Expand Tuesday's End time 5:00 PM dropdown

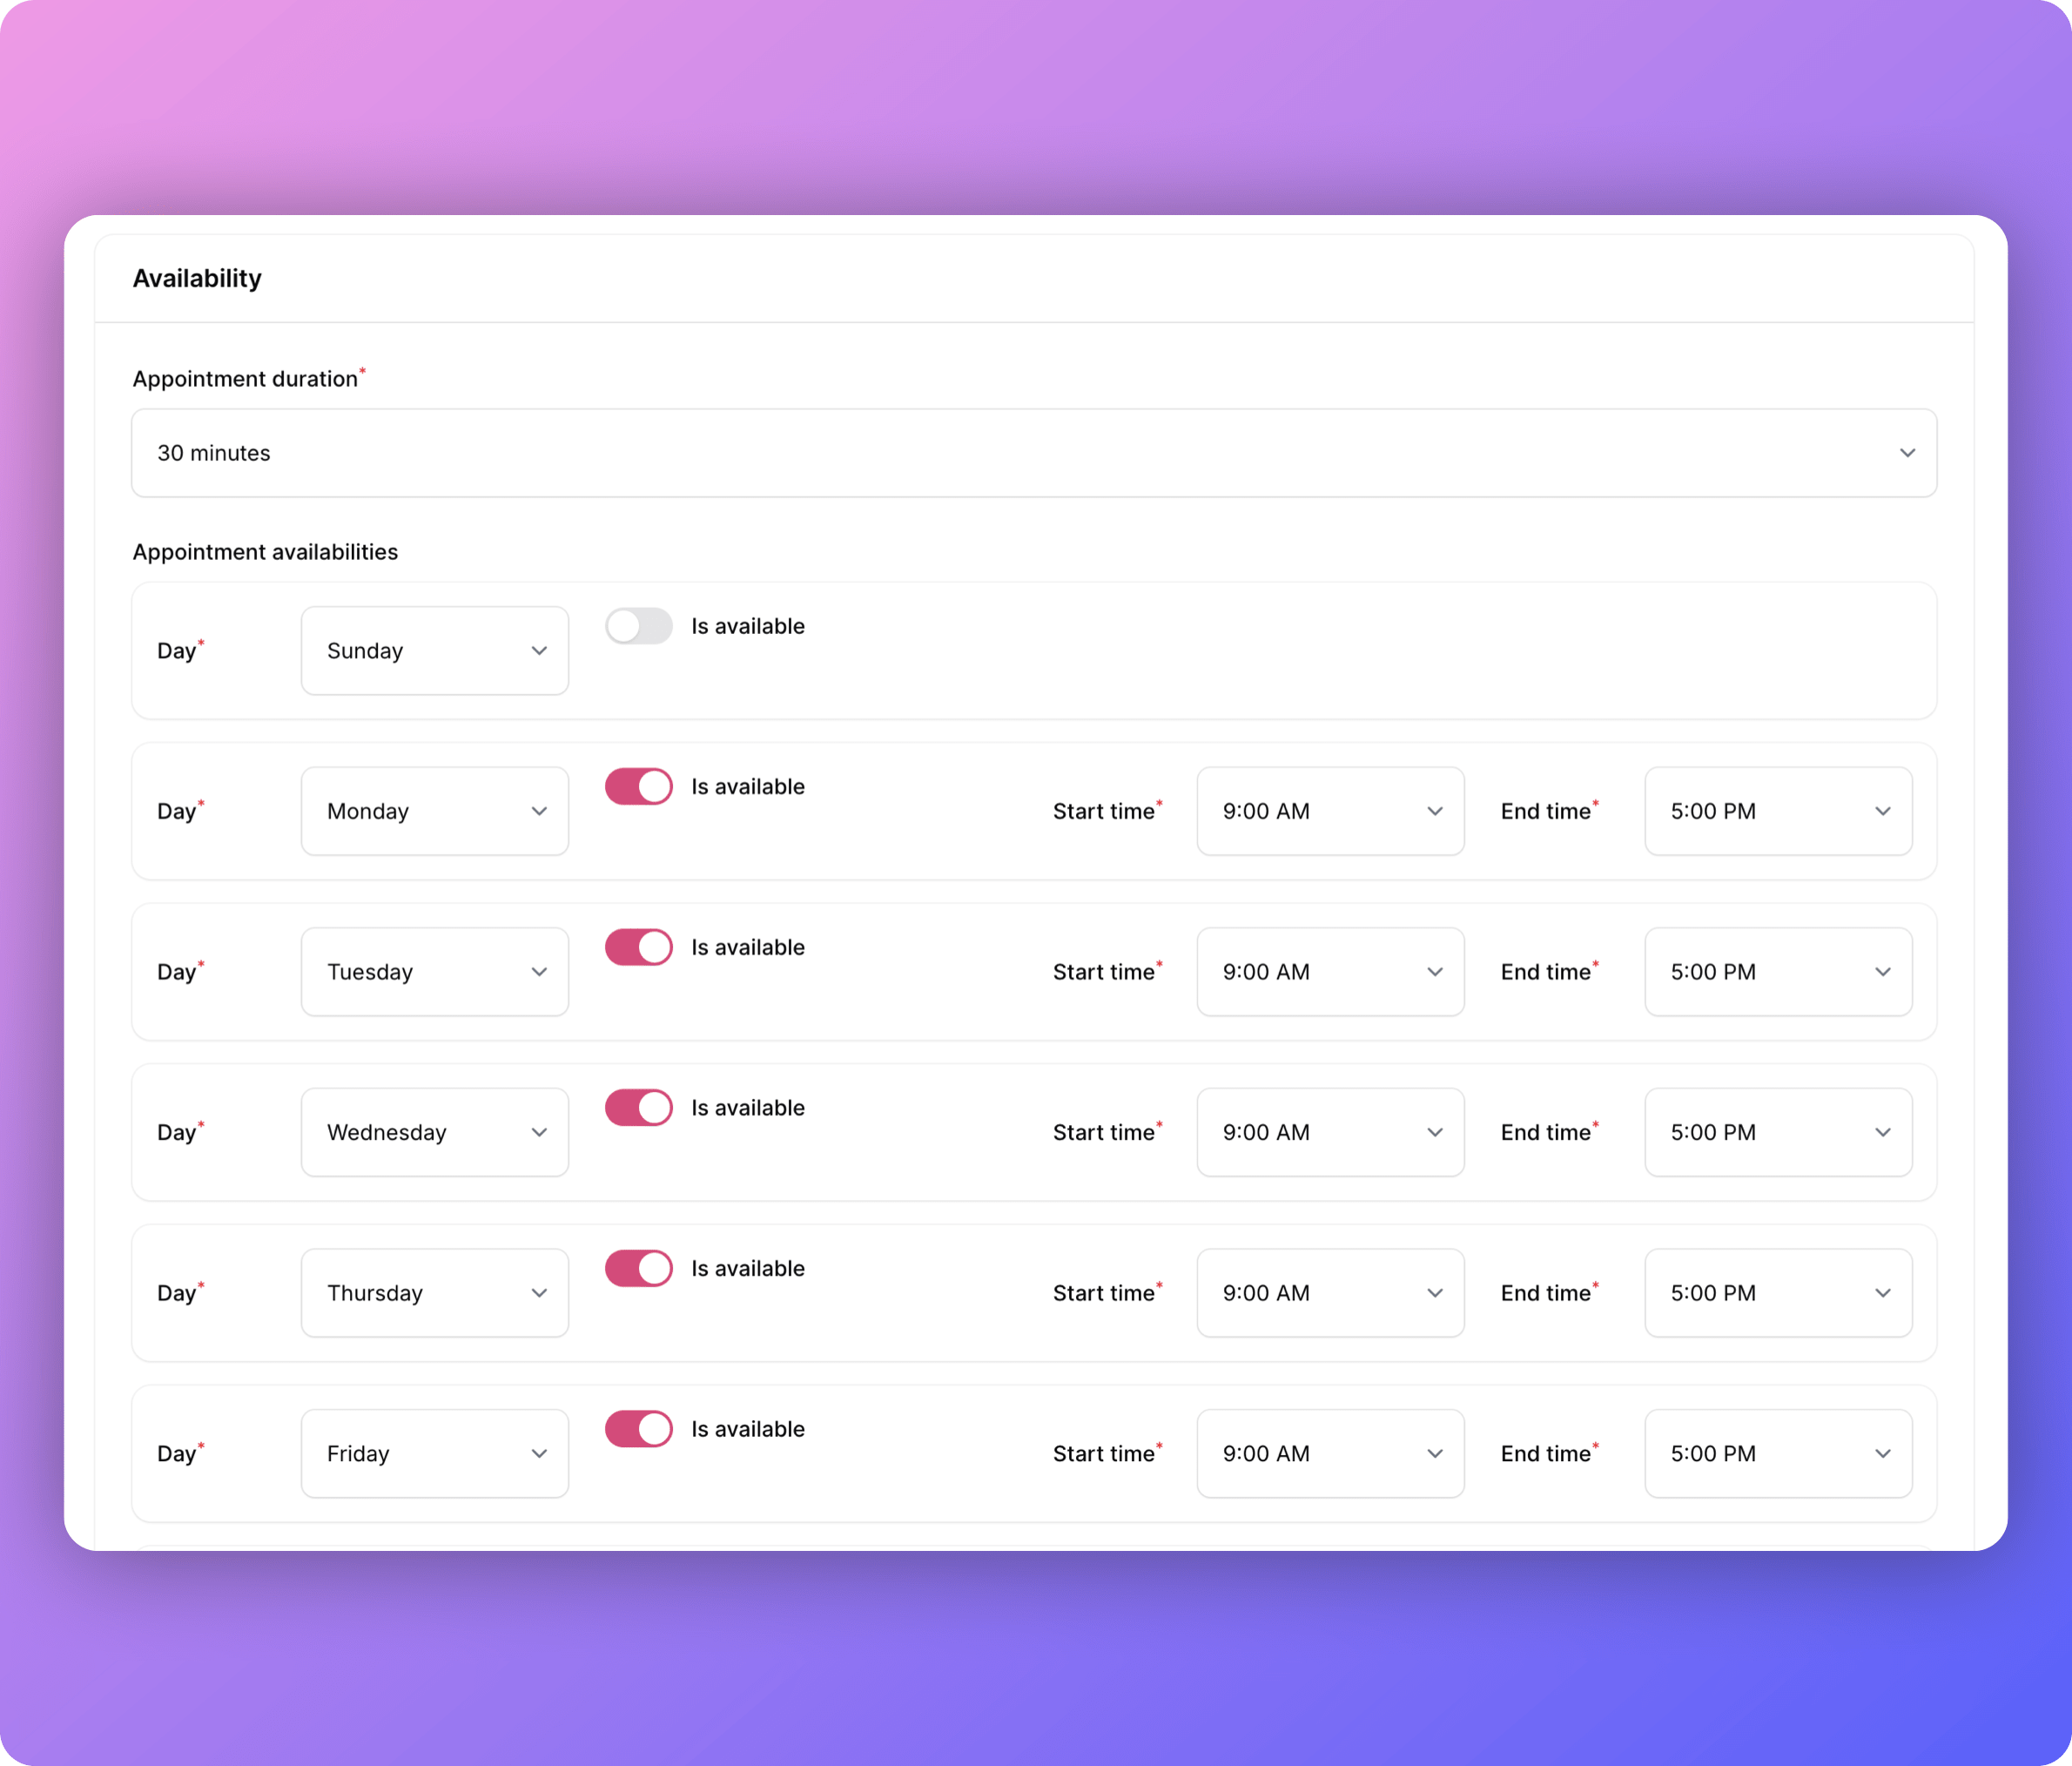(1778, 972)
